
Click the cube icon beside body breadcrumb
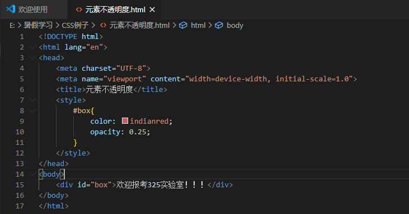219,25
